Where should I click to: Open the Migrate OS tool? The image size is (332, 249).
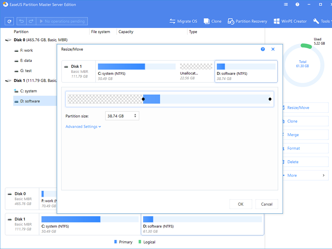click(183, 21)
